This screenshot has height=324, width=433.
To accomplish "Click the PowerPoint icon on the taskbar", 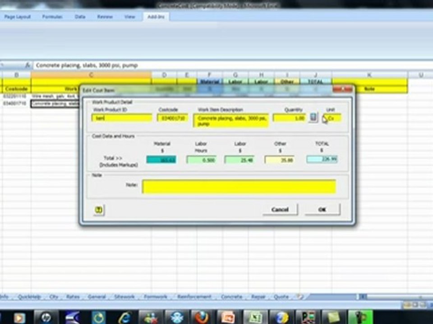I will click(228, 317).
